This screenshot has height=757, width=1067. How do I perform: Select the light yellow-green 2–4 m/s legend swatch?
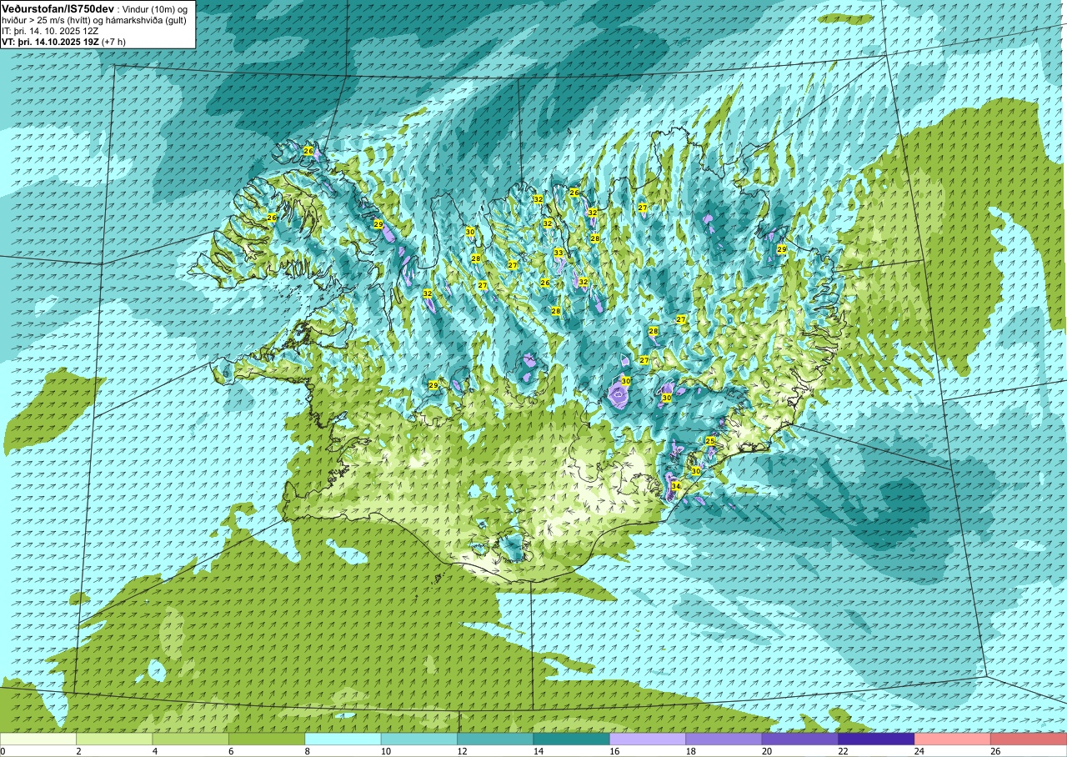[114, 739]
